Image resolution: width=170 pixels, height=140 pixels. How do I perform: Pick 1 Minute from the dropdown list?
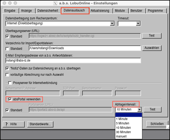tap(122, 119)
